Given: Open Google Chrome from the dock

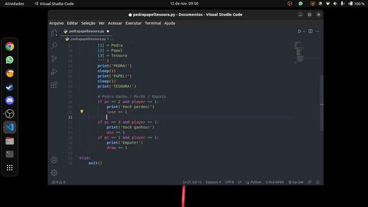Looking at the screenshot, I should pos(10,47).
